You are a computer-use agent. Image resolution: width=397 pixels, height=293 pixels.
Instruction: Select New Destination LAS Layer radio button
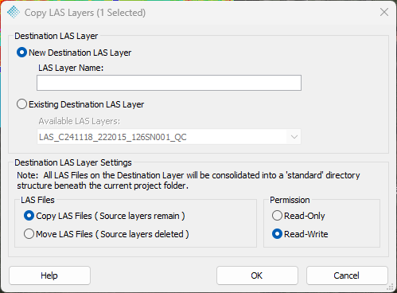[x=21, y=53]
